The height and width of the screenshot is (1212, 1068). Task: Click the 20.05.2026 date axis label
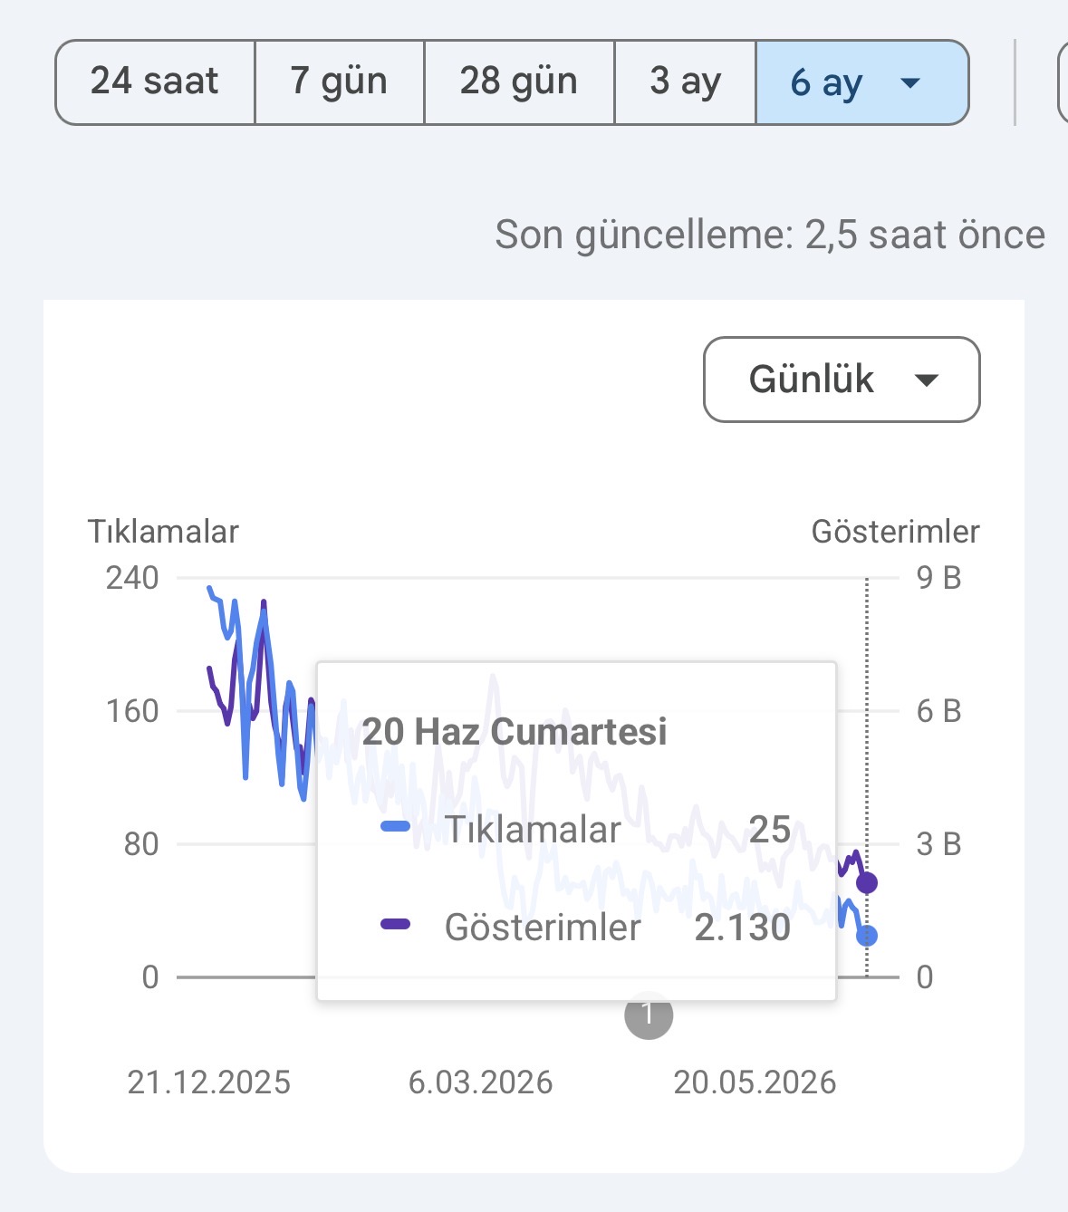[x=755, y=1082]
